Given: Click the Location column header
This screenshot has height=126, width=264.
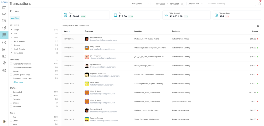Looking at the screenshot, I should 138,31.
